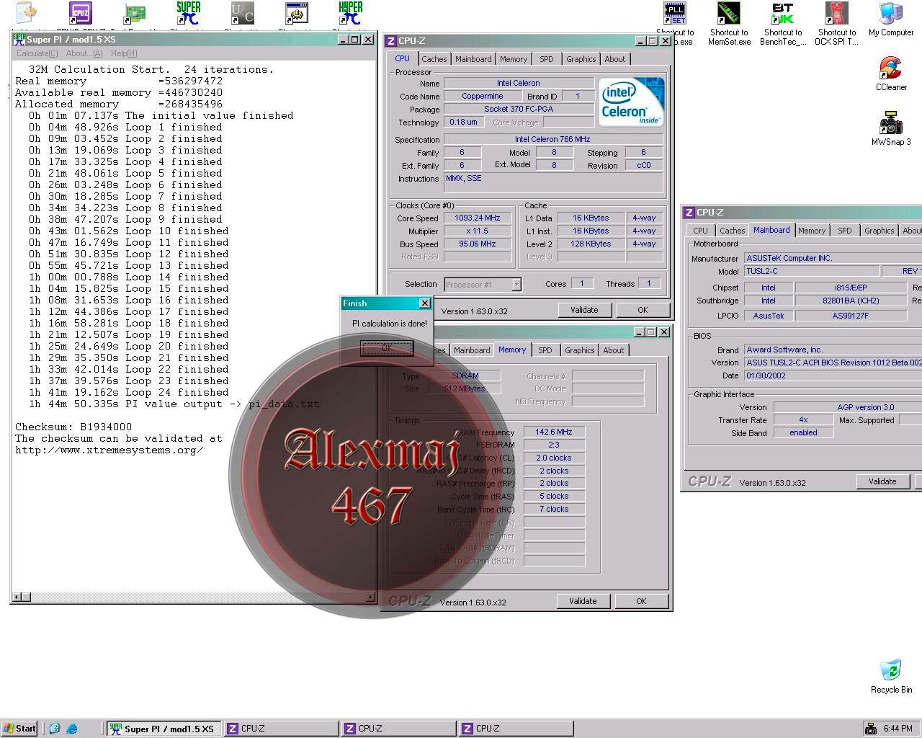The height and width of the screenshot is (738, 922).
Task: Click the Specification field Intel Celeron 766 MHz
Action: tap(552, 139)
